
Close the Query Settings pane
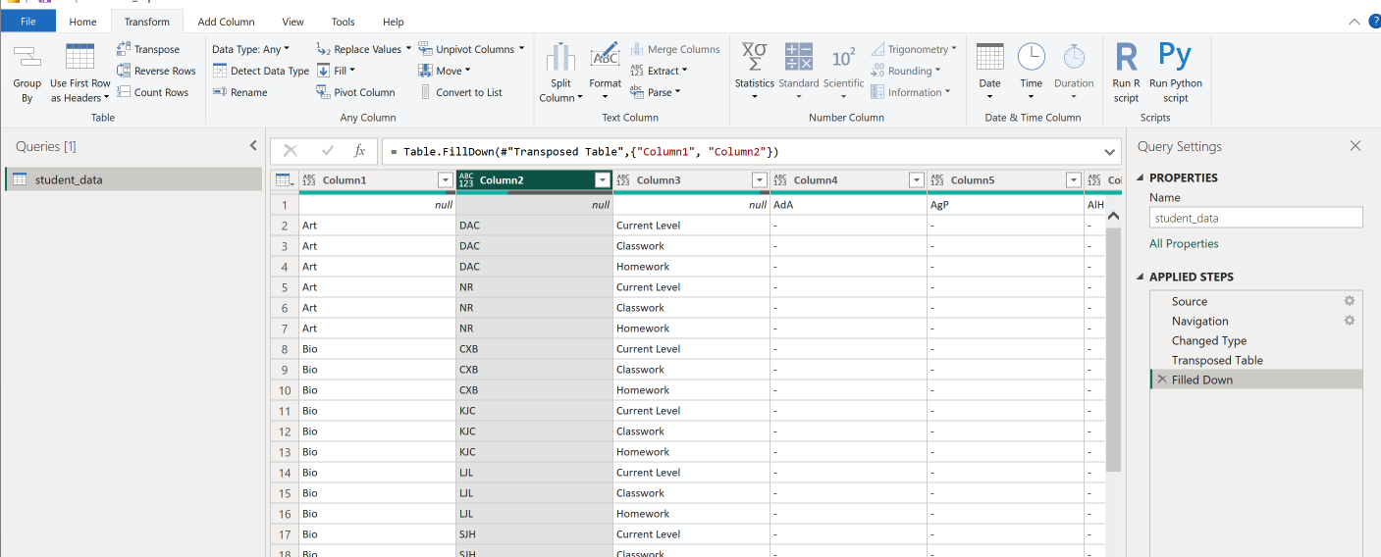click(x=1354, y=146)
